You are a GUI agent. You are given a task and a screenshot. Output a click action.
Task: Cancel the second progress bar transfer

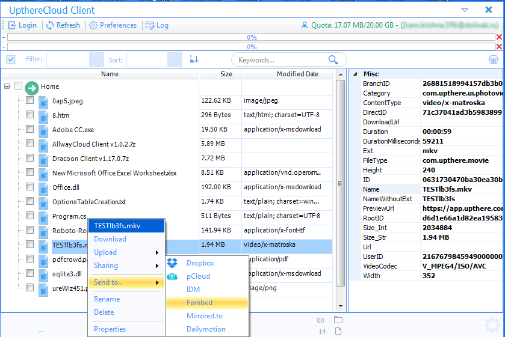click(x=499, y=47)
